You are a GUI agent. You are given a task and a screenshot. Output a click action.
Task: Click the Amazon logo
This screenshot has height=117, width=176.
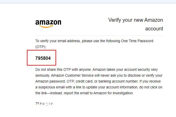(48, 23)
